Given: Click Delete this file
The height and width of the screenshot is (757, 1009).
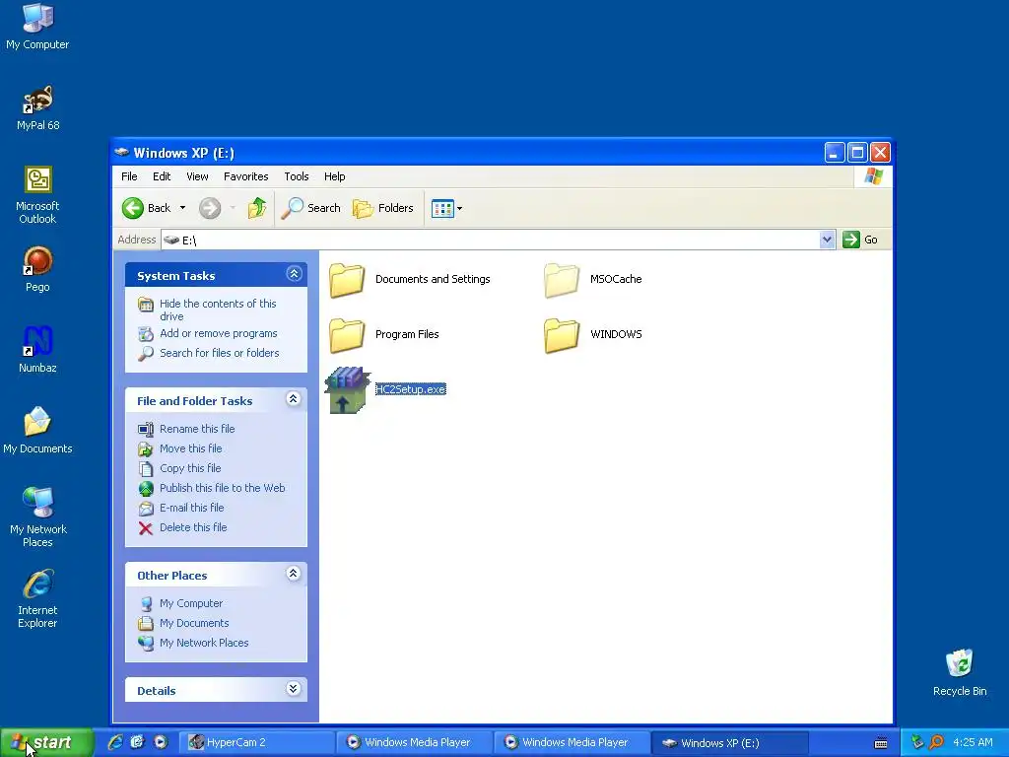Looking at the screenshot, I should [193, 527].
